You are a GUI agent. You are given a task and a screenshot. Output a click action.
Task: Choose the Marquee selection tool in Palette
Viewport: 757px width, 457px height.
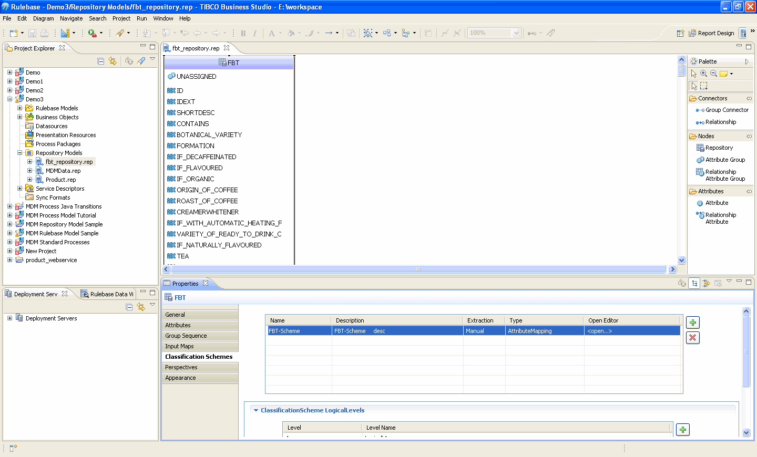pyautogui.click(x=704, y=86)
